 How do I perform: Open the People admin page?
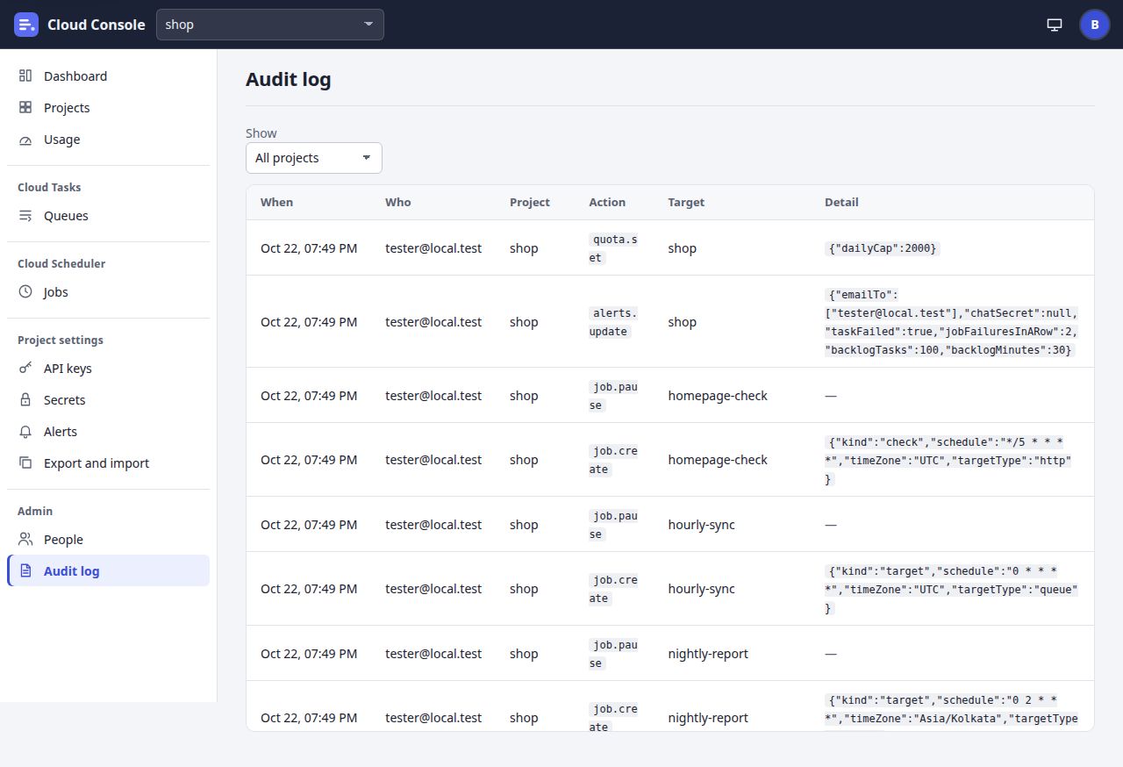point(109,540)
